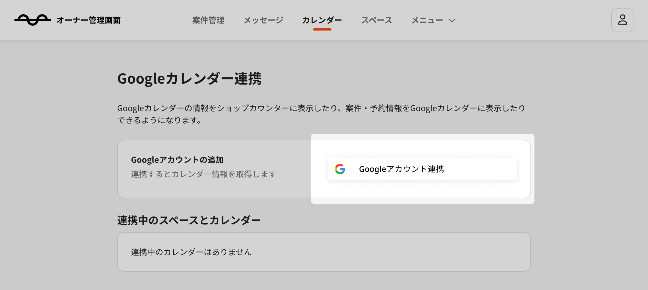Open the メッセージ section

point(263,20)
